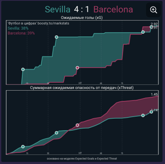Screen dimensions: 165x164
Task: Click Sevilla's first goal marker on xThreat chart
Action: [x=23, y=147]
